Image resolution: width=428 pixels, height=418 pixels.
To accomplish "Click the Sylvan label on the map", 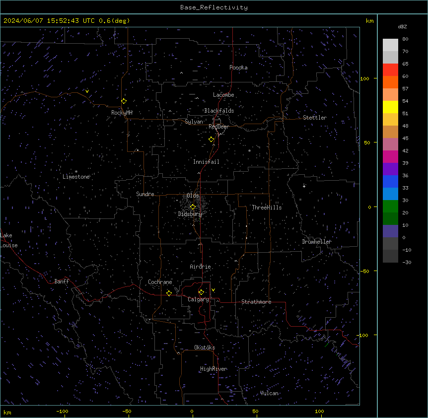I will (x=194, y=122).
